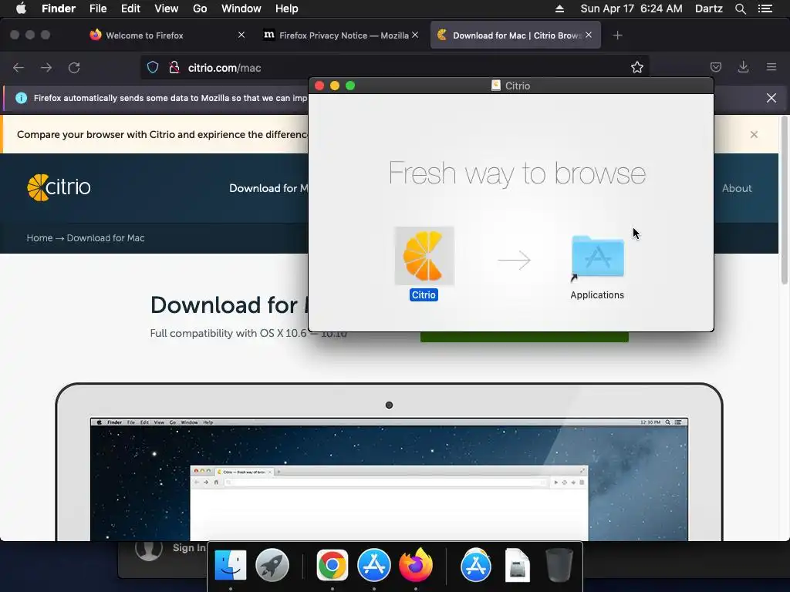This screenshot has height=592, width=790.
Task: Click the eject icon in menu bar
Action: [x=559, y=8]
